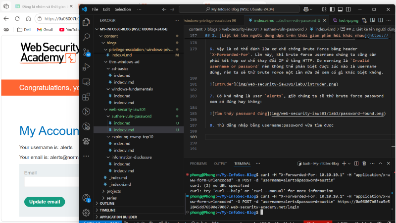Open the PROBLEMS panel tab
Image resolution: width=396 pixels, height=223 pixels.
click(198, 164)
